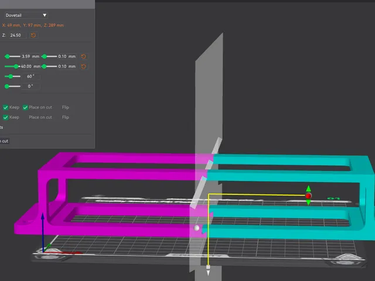Click the green down arrow on the gizmo
375x281 pixels.
309,203
